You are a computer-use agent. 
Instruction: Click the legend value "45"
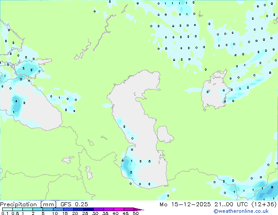tap(125, 213)
